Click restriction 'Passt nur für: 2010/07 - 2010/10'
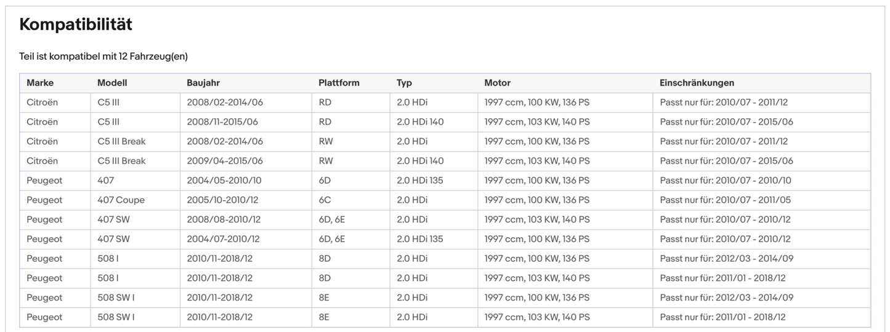This screenshot has width=890, height=332. (726, 180)
